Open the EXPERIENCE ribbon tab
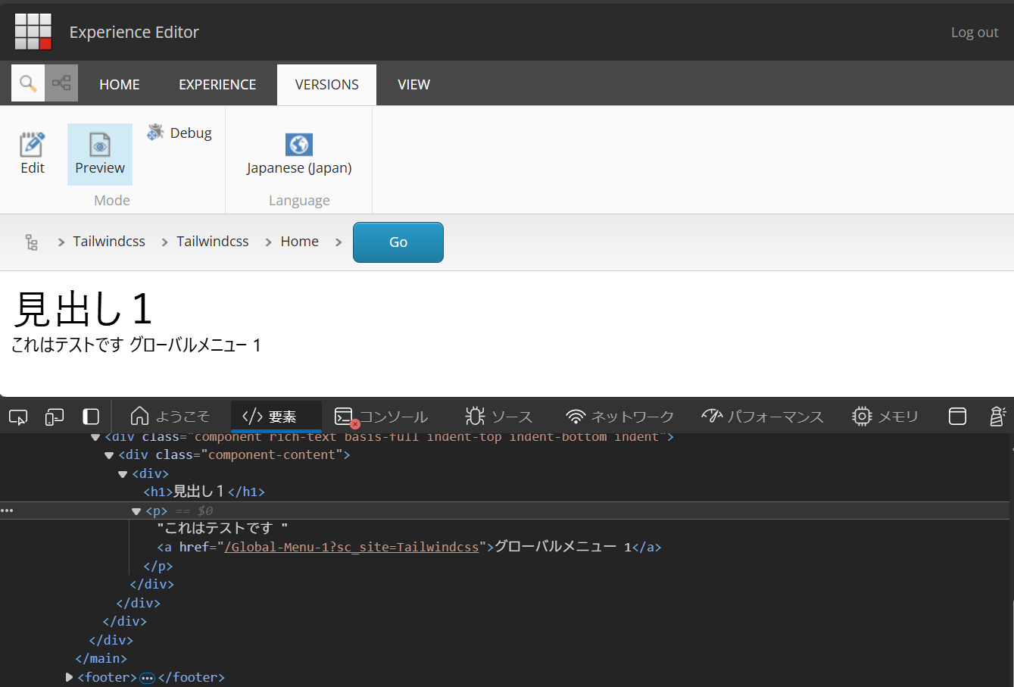The height and width of the screenshot is (687, 1014). coord(217,84)
